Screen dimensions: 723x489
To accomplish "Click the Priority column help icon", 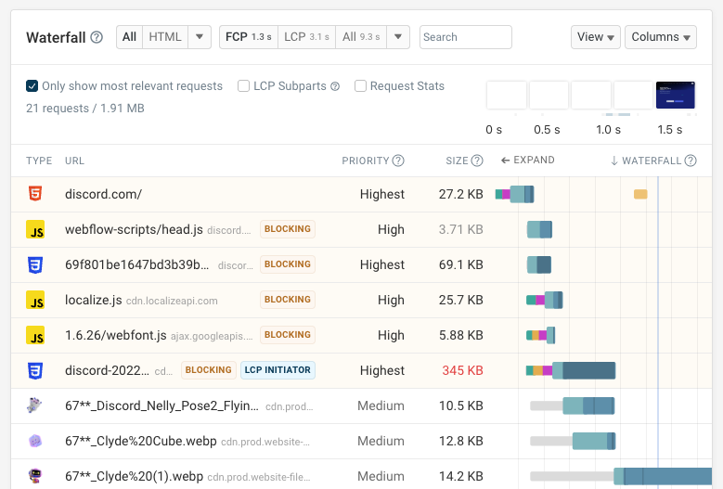I will tap(398, 161).
